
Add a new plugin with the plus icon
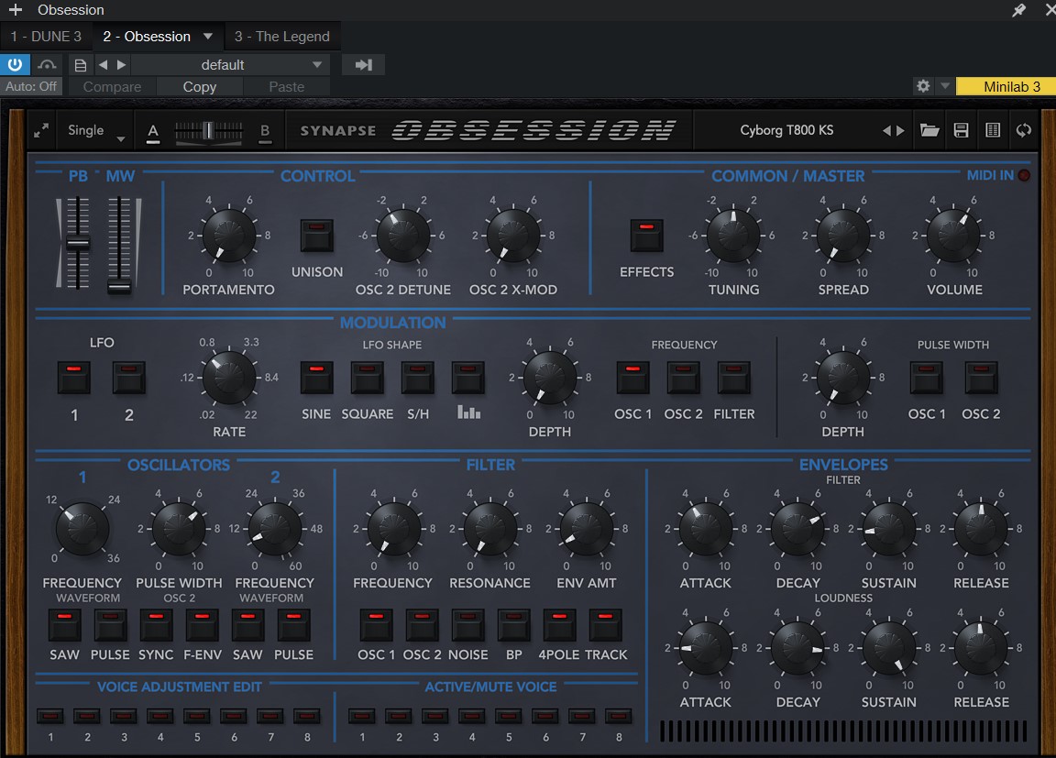point(15,10)
